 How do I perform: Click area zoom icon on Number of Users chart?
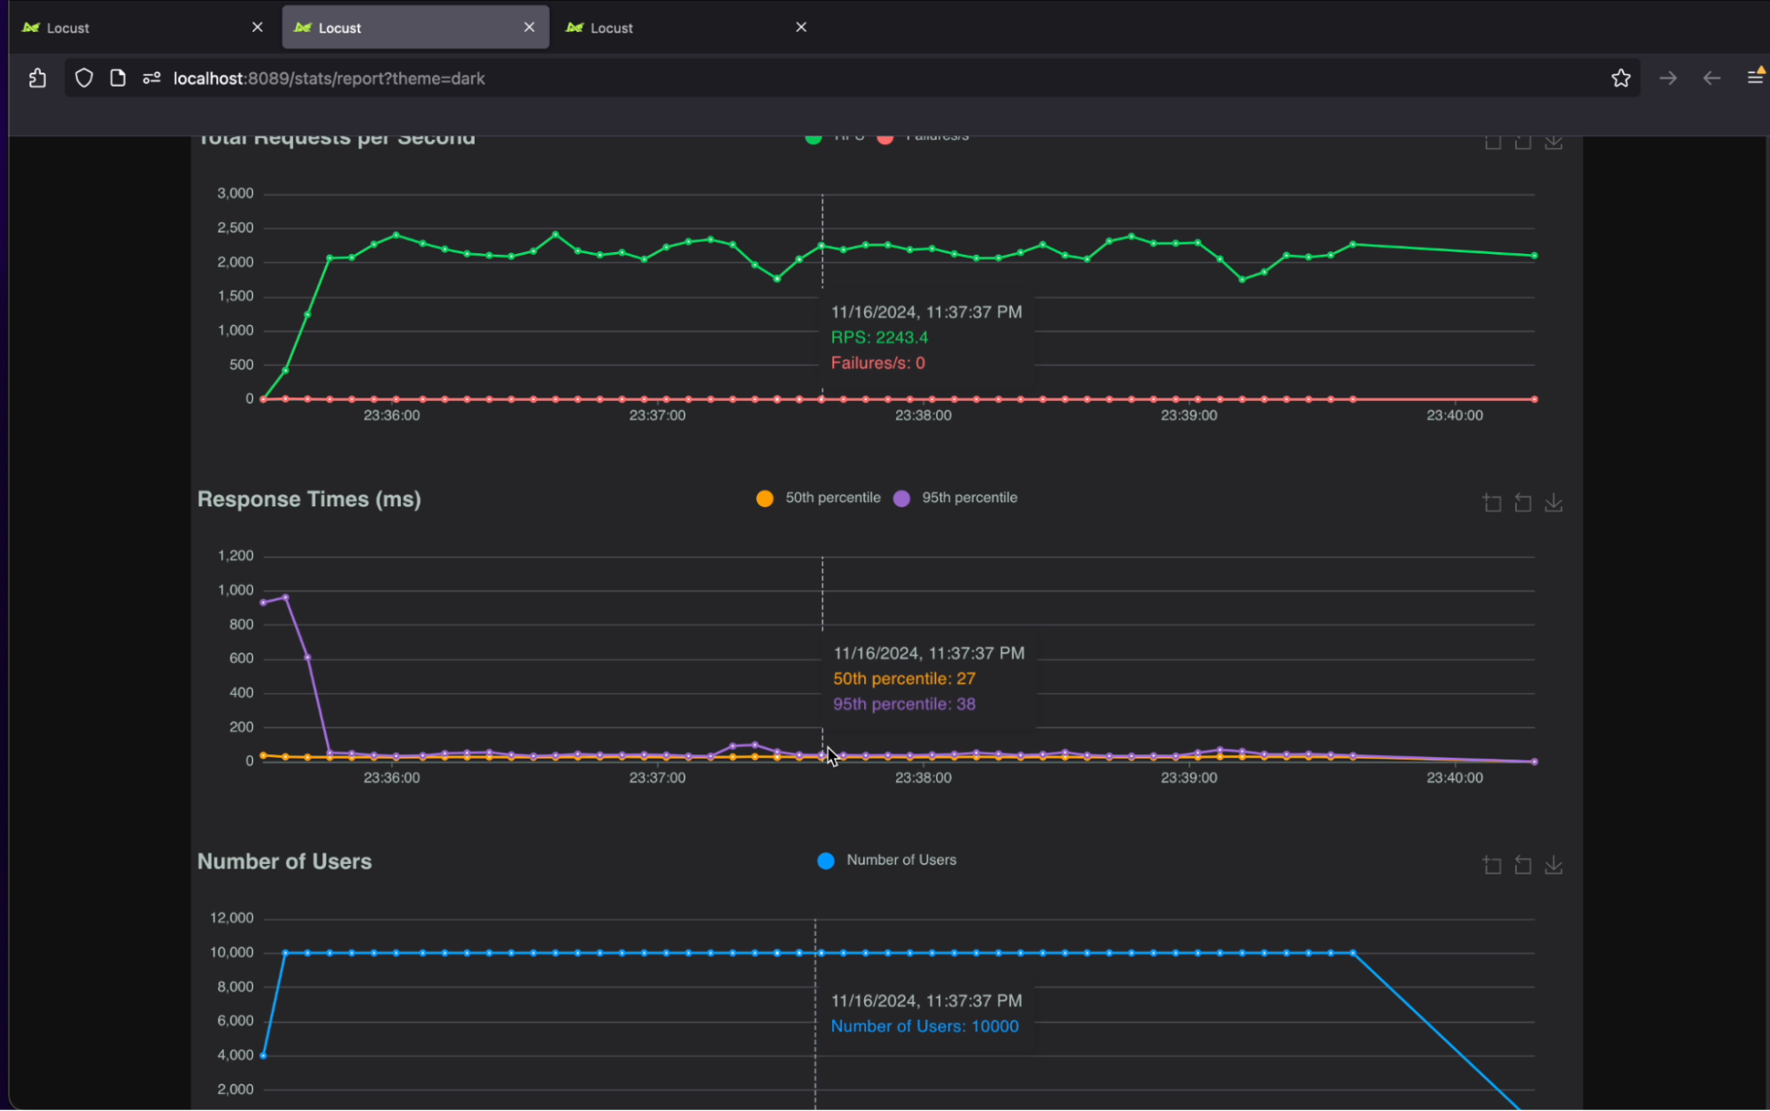pos(1492,865)
